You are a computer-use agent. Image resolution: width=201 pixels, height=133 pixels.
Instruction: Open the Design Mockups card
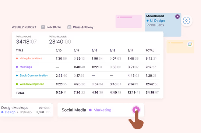pos(26,110)
